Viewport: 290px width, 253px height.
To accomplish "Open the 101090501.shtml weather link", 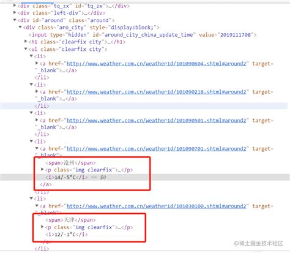I will (x=157, y=121).
